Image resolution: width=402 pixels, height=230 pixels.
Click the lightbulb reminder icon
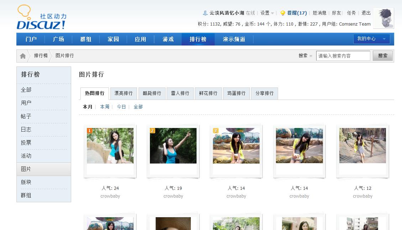point(283,13)
